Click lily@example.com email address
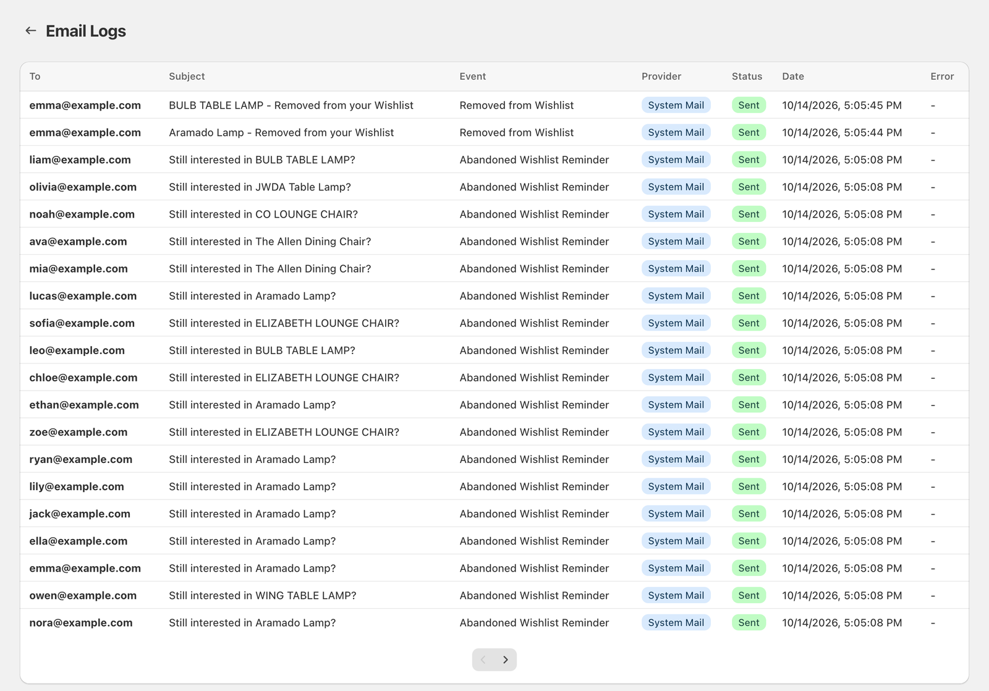The image size is (989, 691). (x=77, y=486)
